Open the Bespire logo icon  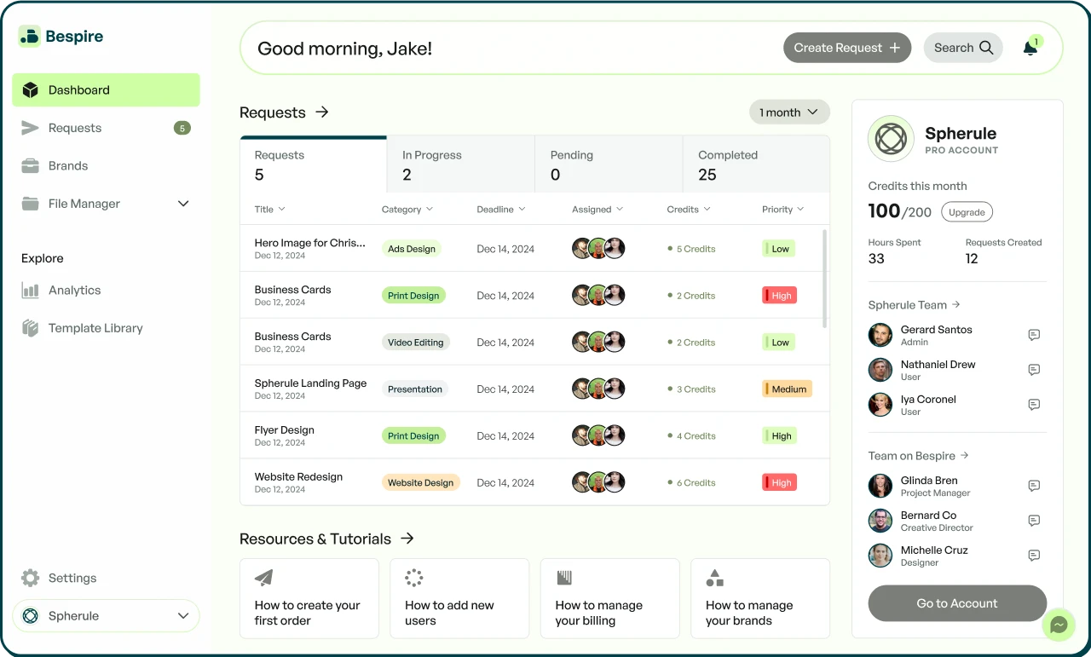(30, 36)
